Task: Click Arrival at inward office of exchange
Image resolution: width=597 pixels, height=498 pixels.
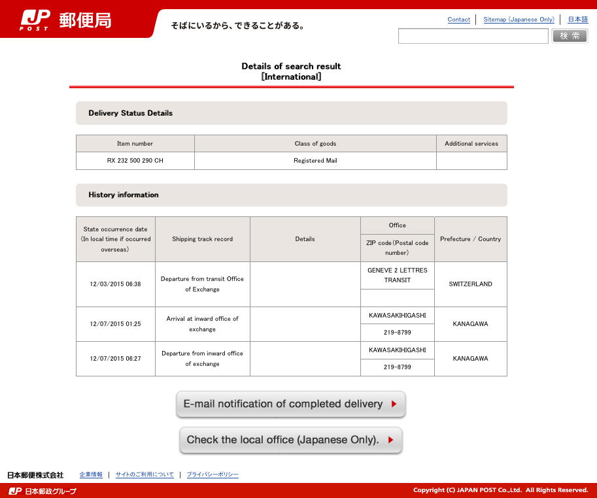Action: pos(202,324)
